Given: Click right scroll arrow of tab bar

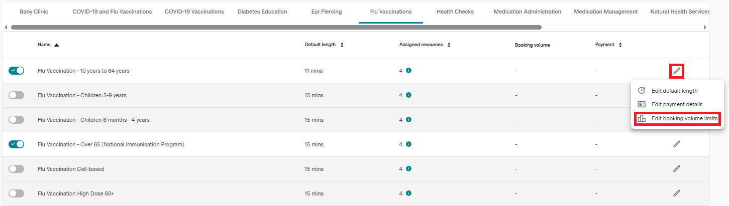Looking at the screenshot, I should click(705, 27).
